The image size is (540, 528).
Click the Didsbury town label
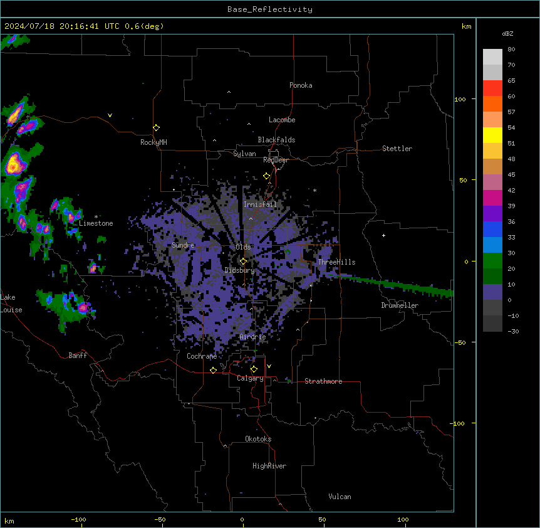coord(240,270)
